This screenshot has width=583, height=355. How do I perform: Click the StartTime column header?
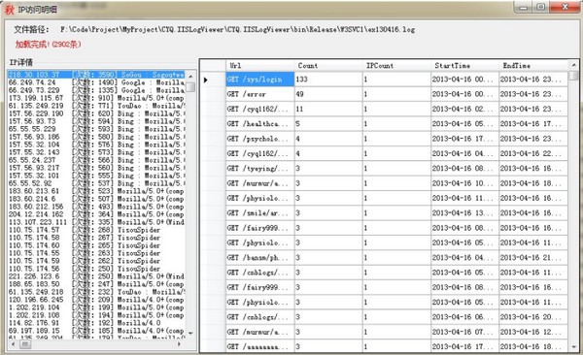click(x=464, y=66)
